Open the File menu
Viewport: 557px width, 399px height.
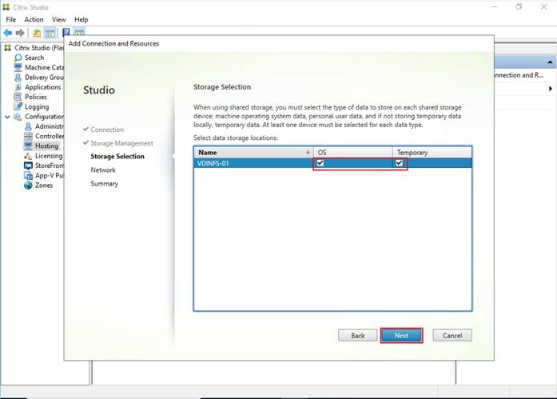pyautogui.click(x=11, y=19)
